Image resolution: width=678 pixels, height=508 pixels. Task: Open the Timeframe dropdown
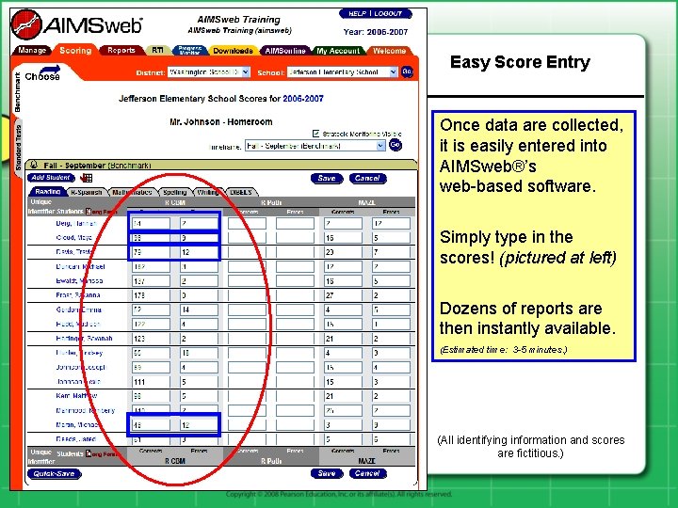(315, 146)
